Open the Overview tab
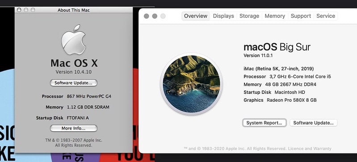This screenshot has width=357, height=162. (196, 16)
